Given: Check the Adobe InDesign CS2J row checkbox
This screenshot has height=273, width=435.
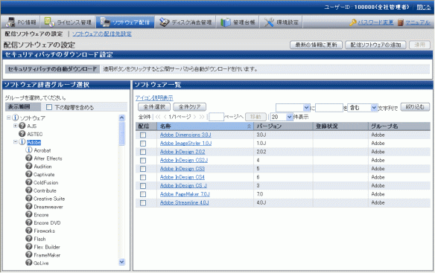Looking at the screenshot, I should [x=143, y=161].
